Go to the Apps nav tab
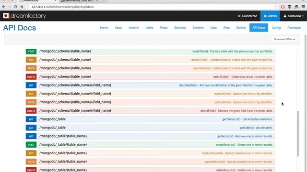The width and height of the screenshot is (307, 172). (x=118, y=28)
